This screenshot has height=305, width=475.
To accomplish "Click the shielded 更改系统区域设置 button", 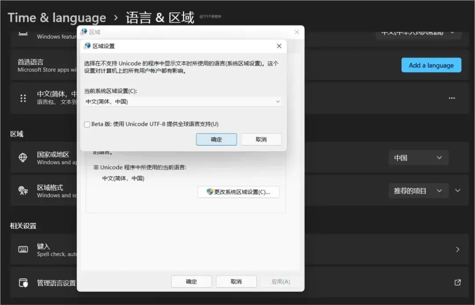I will (238, 192).
